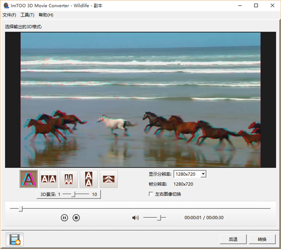Click the add video file icon
The image size is (281, 249).
pyautogui.click(x=15, y=239)
